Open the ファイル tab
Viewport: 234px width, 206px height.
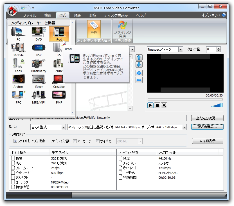pos(30,15)
